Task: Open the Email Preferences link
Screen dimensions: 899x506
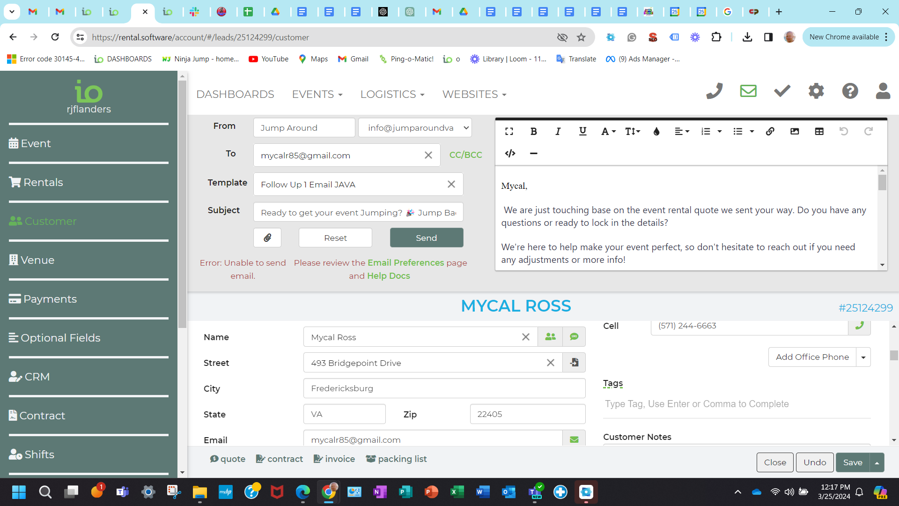Action: click(x=405, y=262)
